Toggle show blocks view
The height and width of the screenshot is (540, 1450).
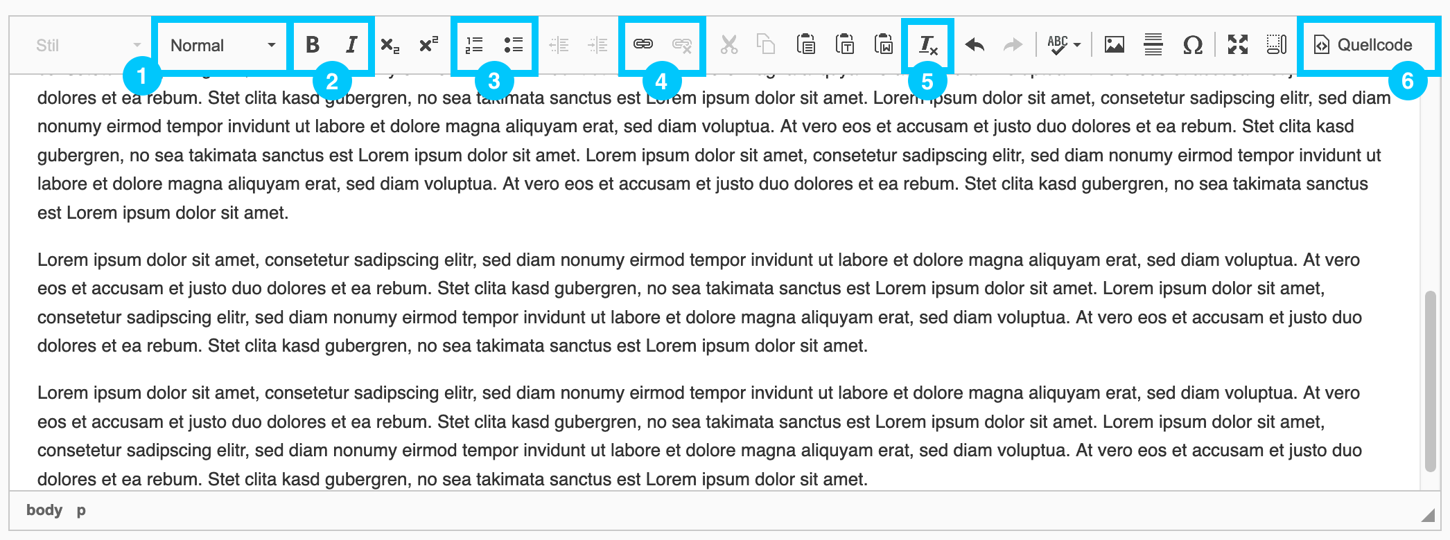1276,45
